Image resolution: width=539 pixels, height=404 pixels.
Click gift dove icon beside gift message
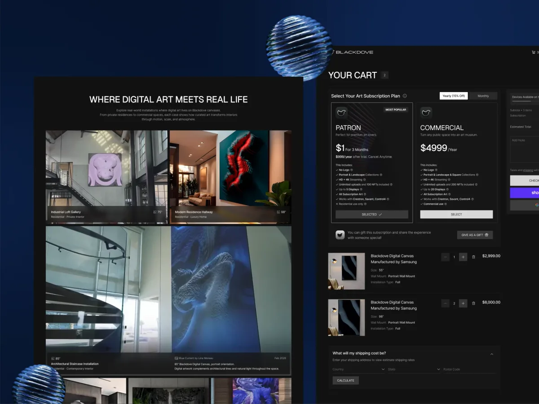coord(340,235)
